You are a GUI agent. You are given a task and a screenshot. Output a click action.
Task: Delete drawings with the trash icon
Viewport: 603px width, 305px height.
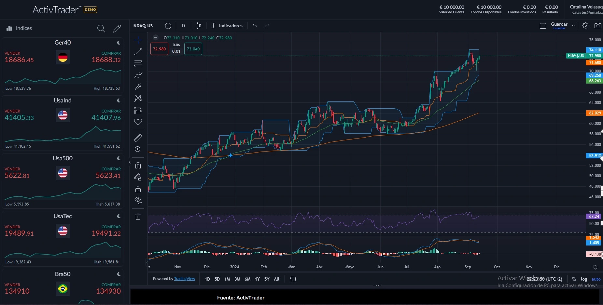(138, 217)
